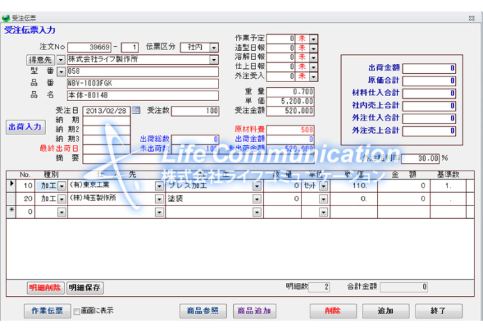Screen dimensions: 483x333
Task: Open the calendar picker beside 受注日
Action: [x=136, y=110]
